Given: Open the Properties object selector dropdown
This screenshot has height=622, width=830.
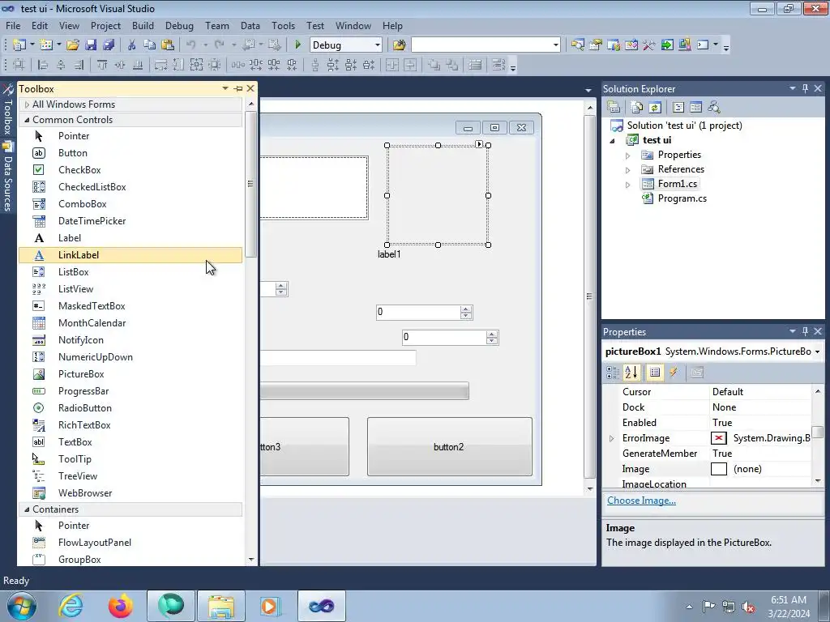Looking at the screenshot, I should pyautogui.click(x=817, y=351).
